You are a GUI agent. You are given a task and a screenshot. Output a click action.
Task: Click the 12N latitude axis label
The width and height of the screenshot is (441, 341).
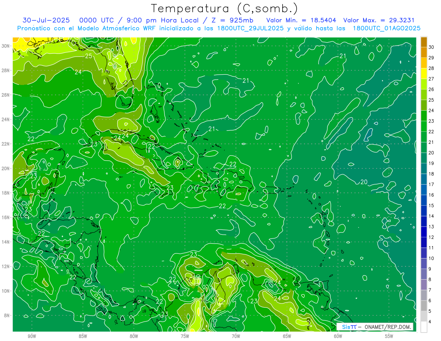point(6,266)
